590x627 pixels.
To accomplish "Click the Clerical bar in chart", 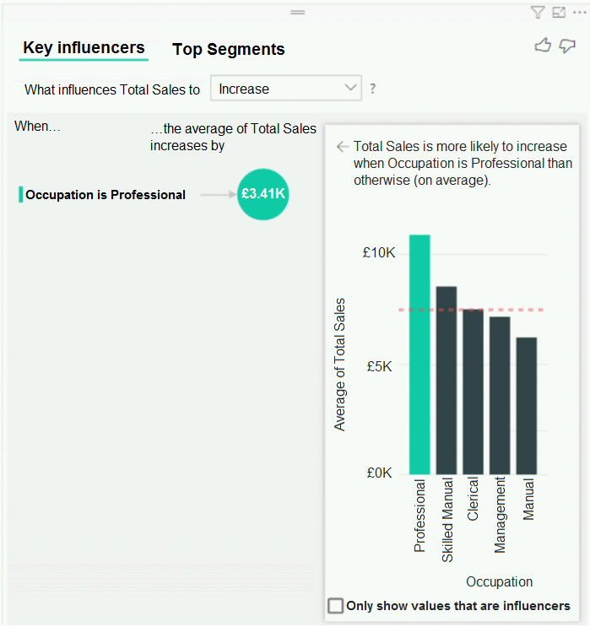I will [473, 392].
